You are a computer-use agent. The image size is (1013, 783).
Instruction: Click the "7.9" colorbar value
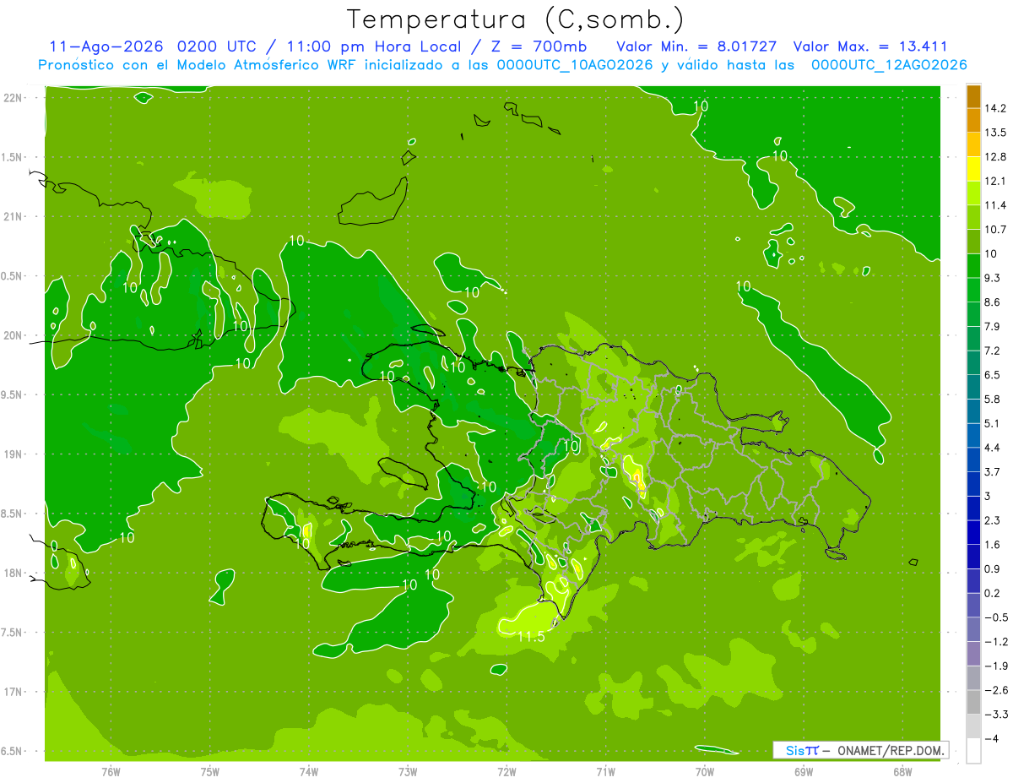(994, 326)
